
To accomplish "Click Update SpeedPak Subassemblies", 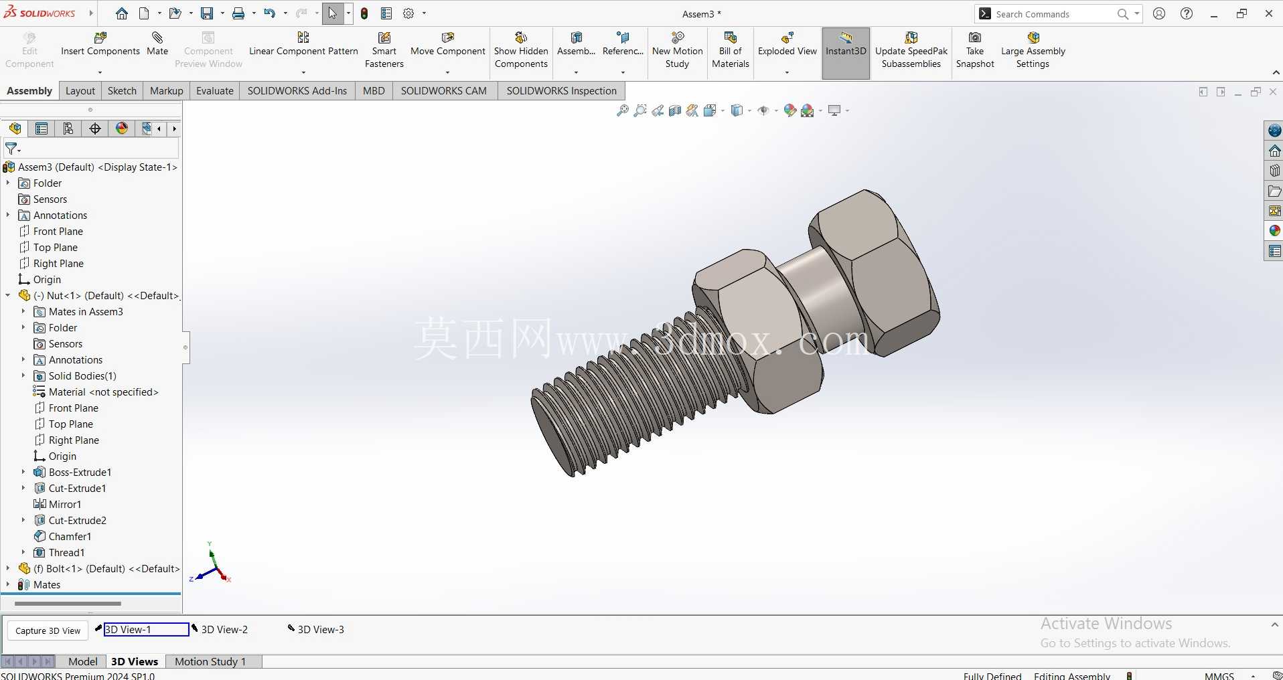I will coord(911,50).
